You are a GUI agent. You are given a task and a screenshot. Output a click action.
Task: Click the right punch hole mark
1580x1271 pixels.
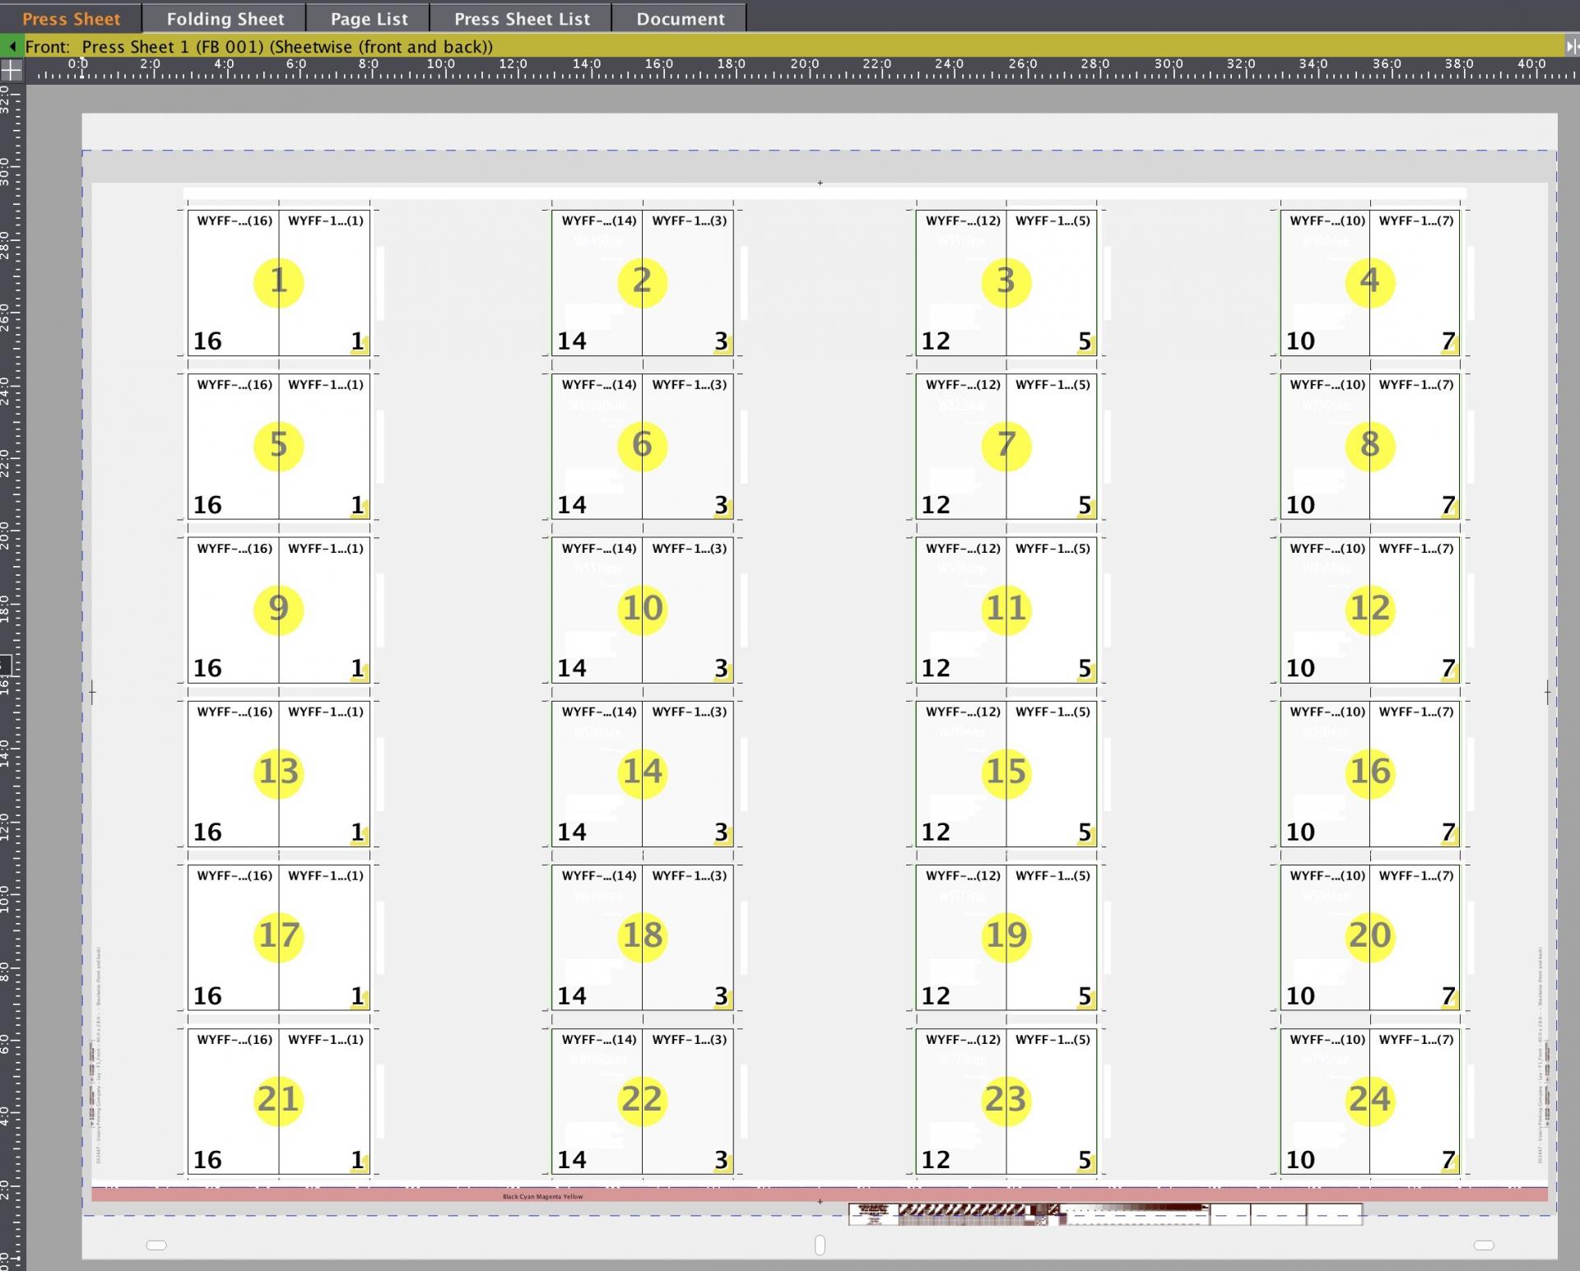coord(1484,1245)
